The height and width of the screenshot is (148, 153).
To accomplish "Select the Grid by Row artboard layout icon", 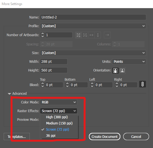I will click(x=78, y=35).
